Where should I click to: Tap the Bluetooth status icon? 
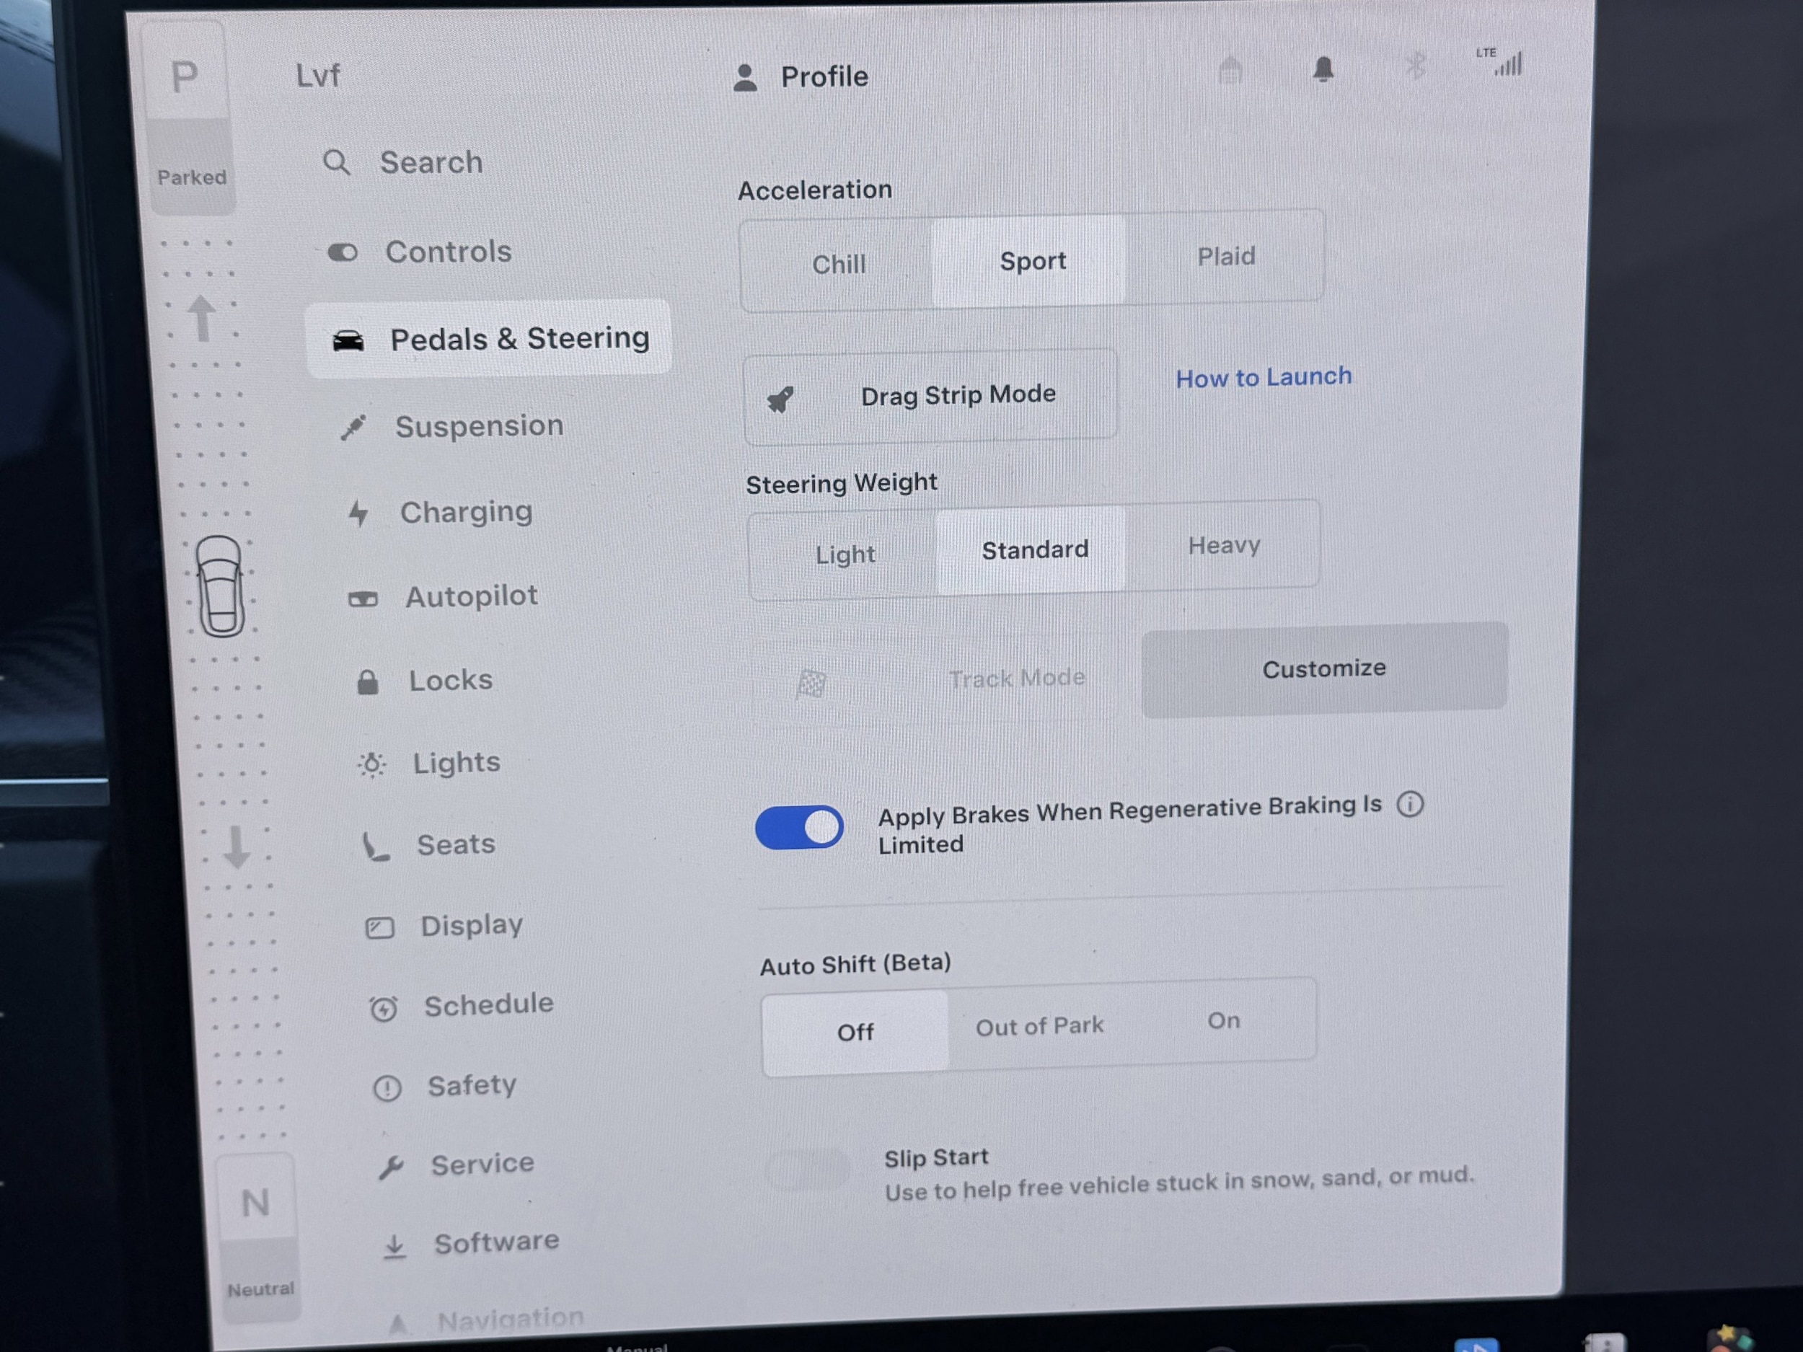(1416, 66)
